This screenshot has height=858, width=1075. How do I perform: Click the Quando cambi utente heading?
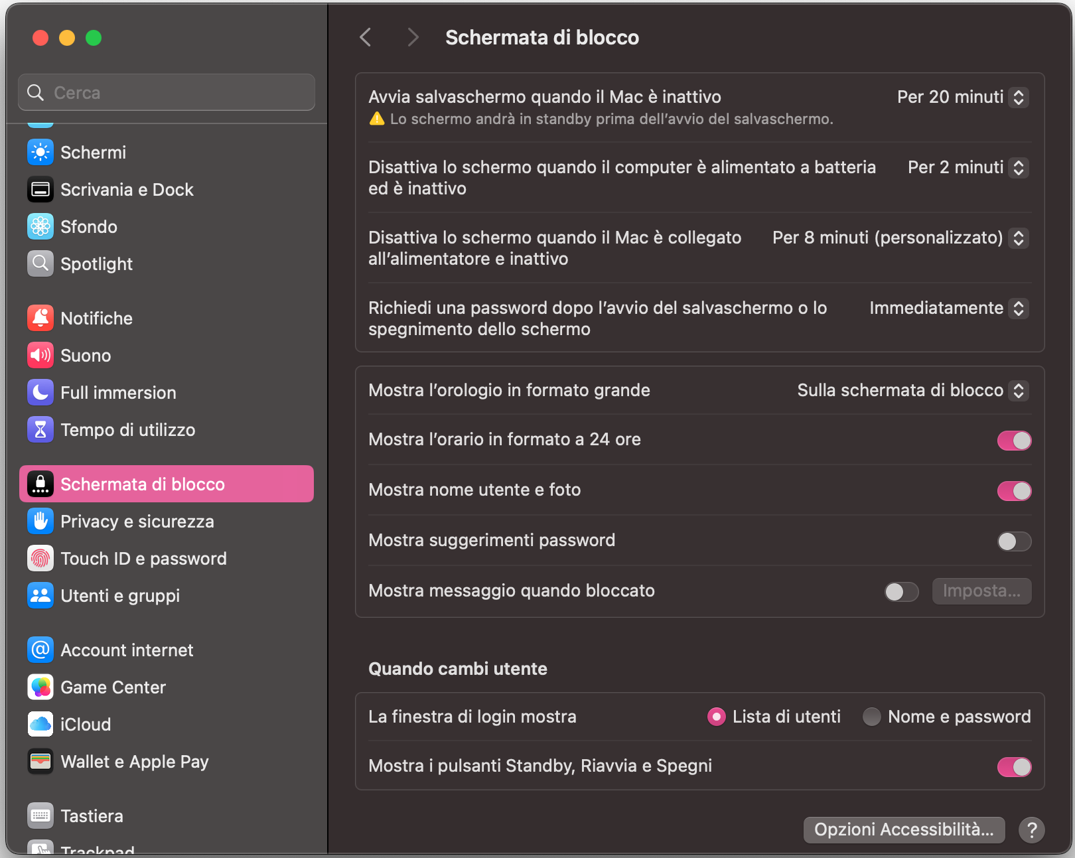tap(458, 668)
